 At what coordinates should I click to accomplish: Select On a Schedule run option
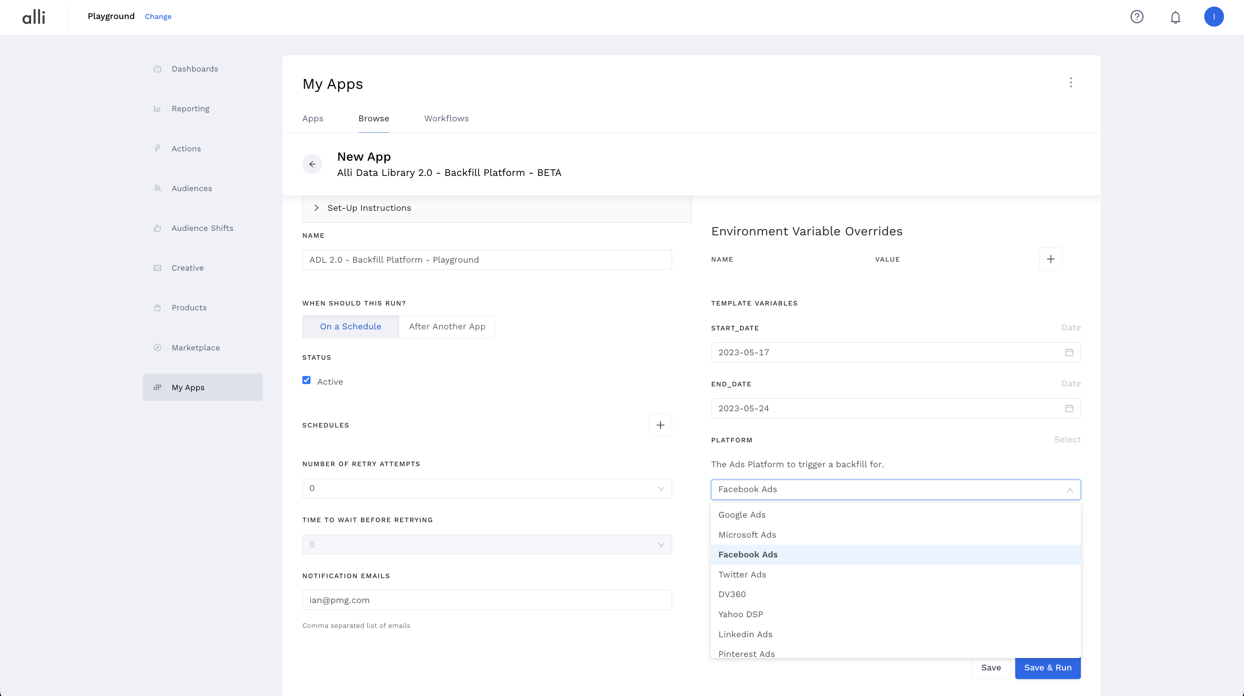point(350,327)
